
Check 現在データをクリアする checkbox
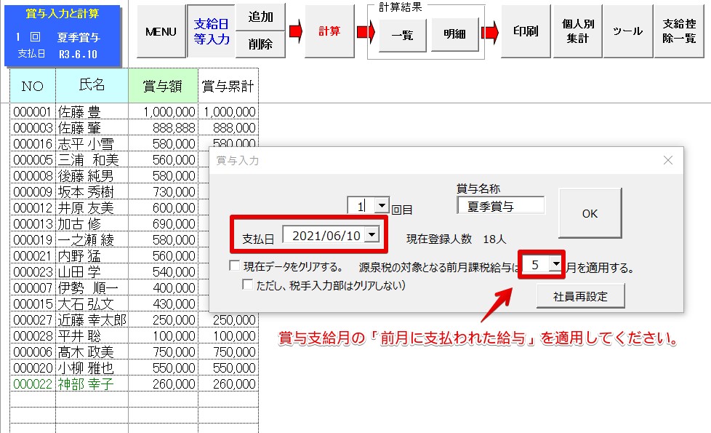coord(234,266)
